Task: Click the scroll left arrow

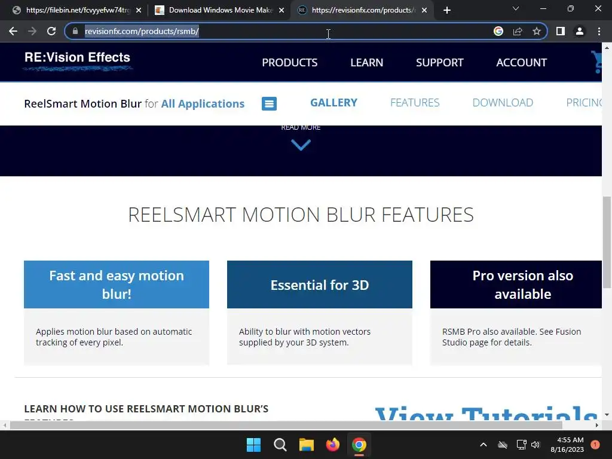Action: click(x=4, y=425)
